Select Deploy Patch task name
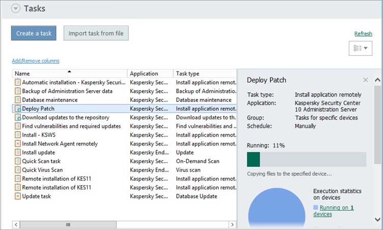 [38, 109]
